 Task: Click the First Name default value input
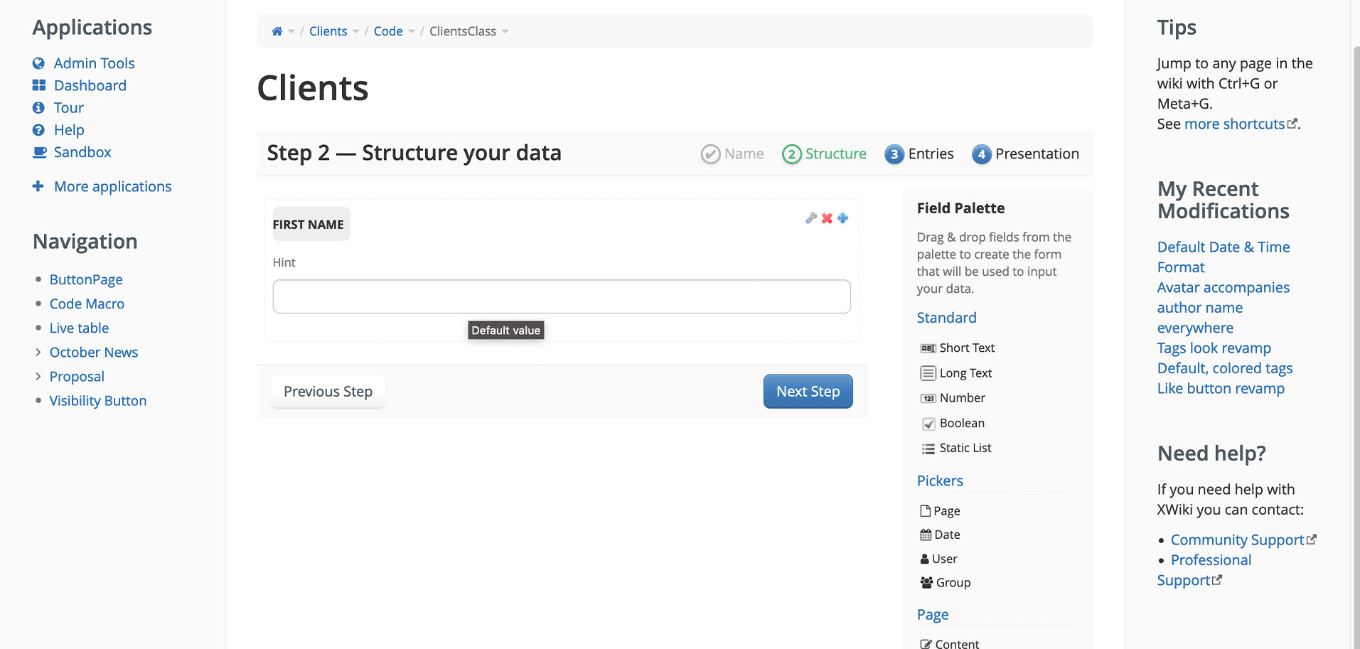click(562, 296)
